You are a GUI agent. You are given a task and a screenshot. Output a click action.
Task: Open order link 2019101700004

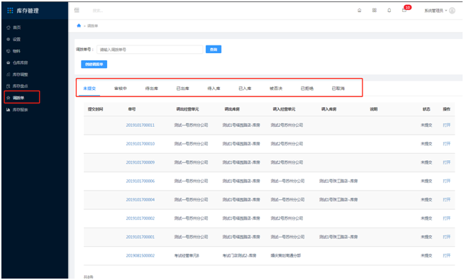click(140, 200)
